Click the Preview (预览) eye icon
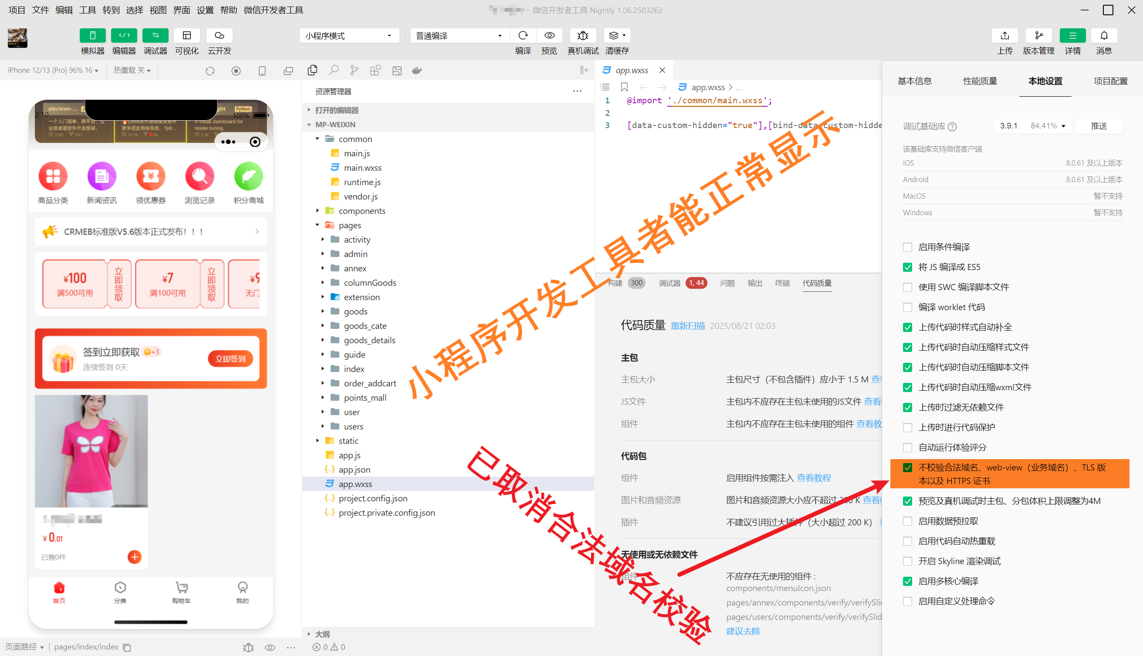The image size is (1143, 656). click(549, 36)
